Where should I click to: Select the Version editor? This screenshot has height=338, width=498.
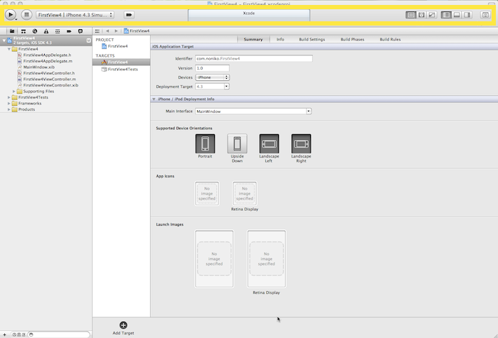(x=432, y=15)
